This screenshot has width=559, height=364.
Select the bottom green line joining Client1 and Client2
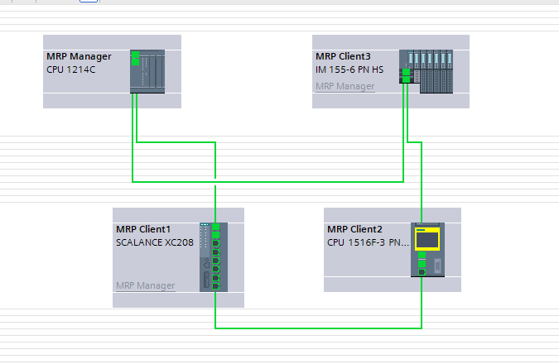pyautogui.click(x=319, y=328)
